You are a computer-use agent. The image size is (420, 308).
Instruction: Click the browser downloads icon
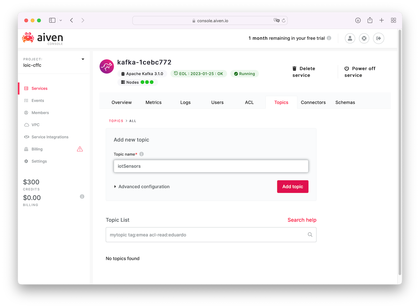click(x=358, y=20)
